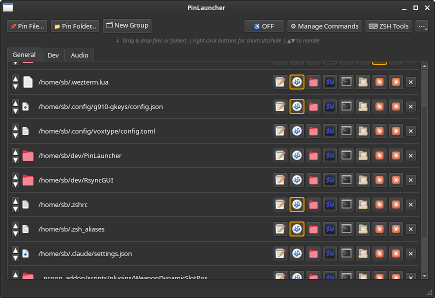Open .wezterm.lua in the notepad text editor
Image resolution: width=435 pixels, height=298 pixels.
(x=280, y=82)
